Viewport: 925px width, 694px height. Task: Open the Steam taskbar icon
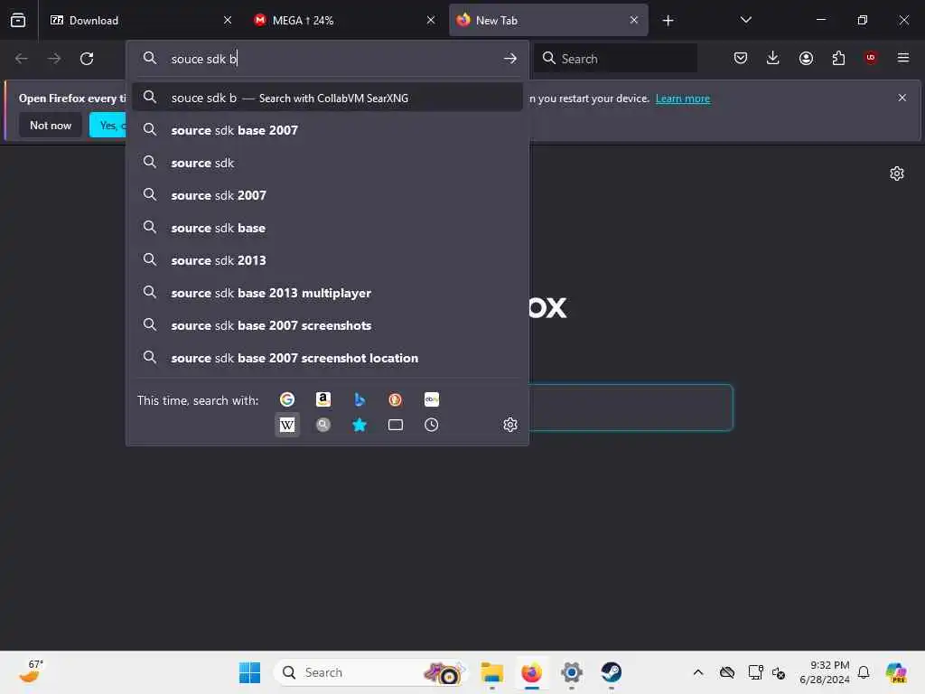click(x=612, y=672)
